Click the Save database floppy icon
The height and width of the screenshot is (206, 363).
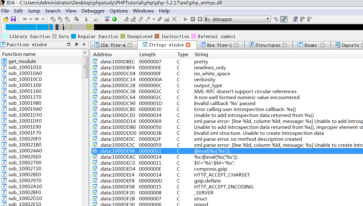coord(13,19)
